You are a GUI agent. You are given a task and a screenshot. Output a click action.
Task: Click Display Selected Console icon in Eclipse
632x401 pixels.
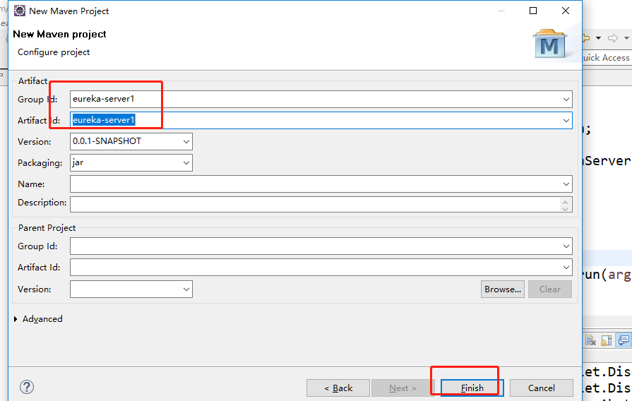pyautogui.click(x=624, y=340)
